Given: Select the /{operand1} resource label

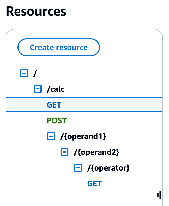Looking at the screenshot, I should tap(83, 136).
